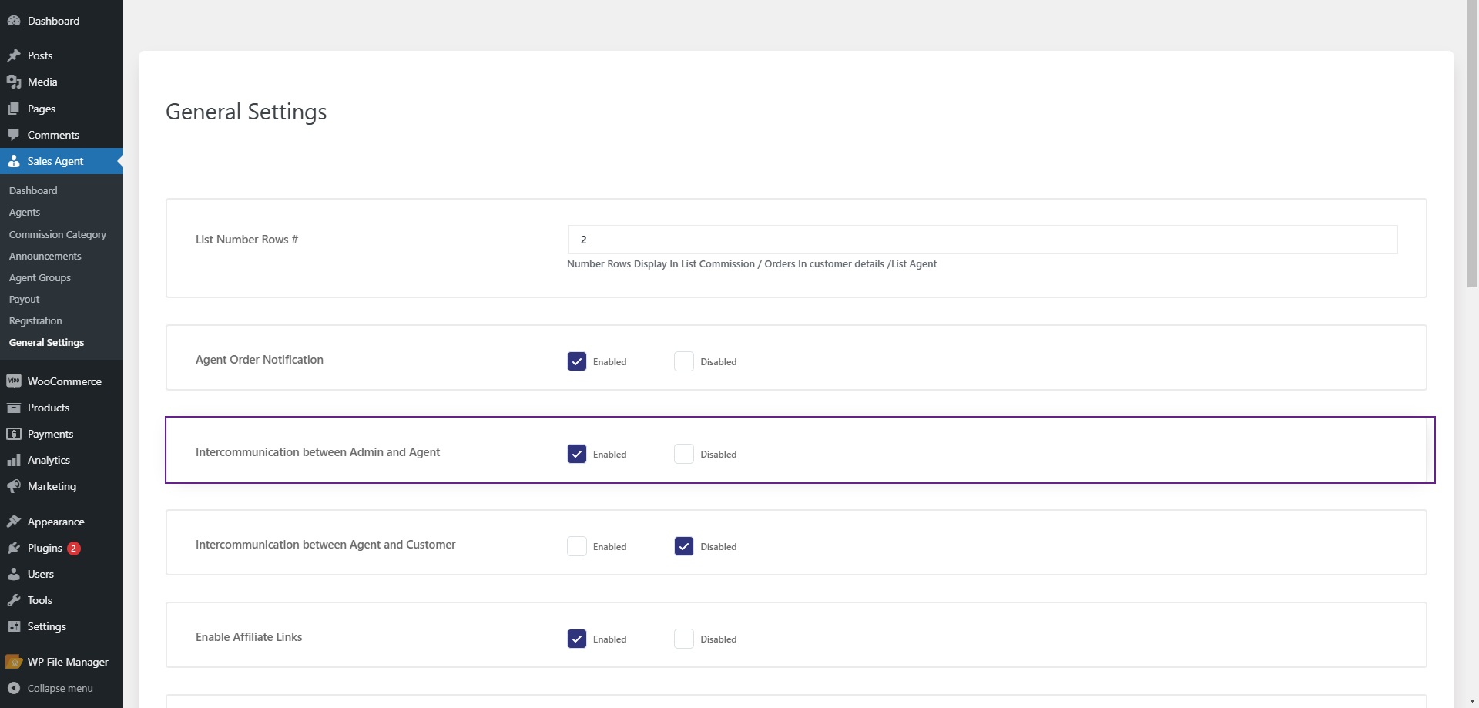The height and width of the screenshot is (708, 1479).
Task: Open the Users menu
Action: (62, 574)
